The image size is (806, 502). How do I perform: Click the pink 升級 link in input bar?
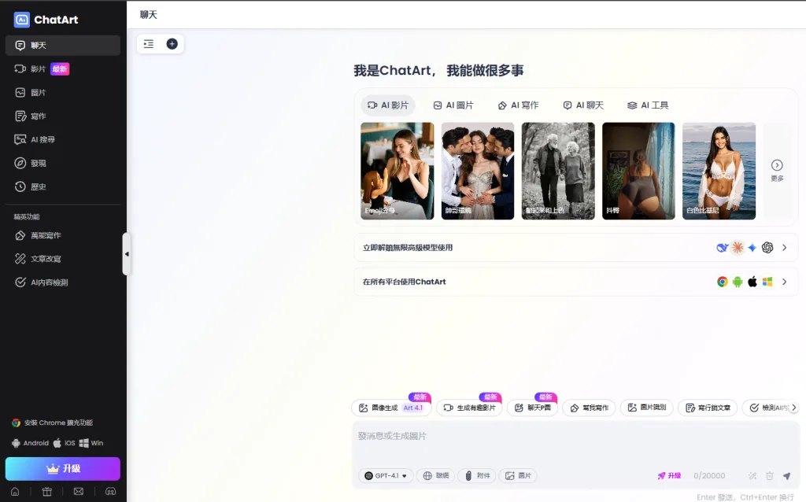click(669, 476)
